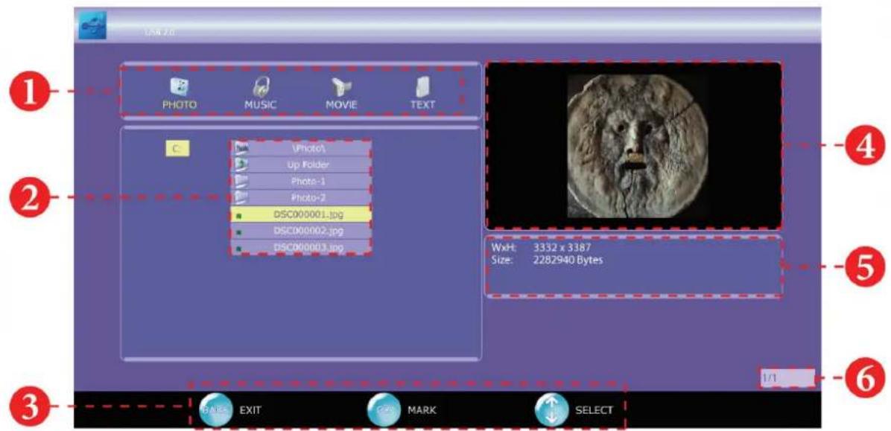Viewport: 891px width, 431px height.
Task: Click the SELECT up-down arrows icon
Action: pos(552,410)
